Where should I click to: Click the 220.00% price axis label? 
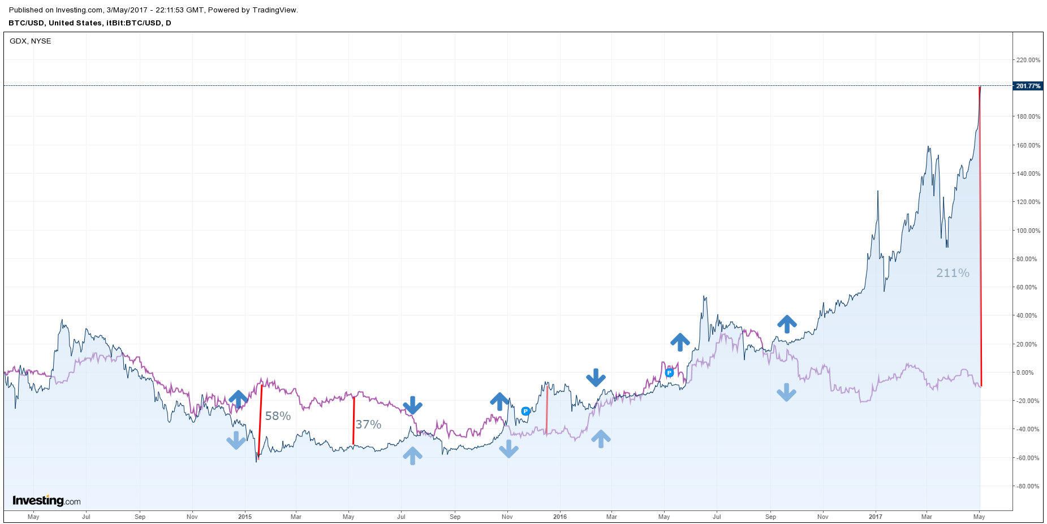click(x=1028, y=60)
